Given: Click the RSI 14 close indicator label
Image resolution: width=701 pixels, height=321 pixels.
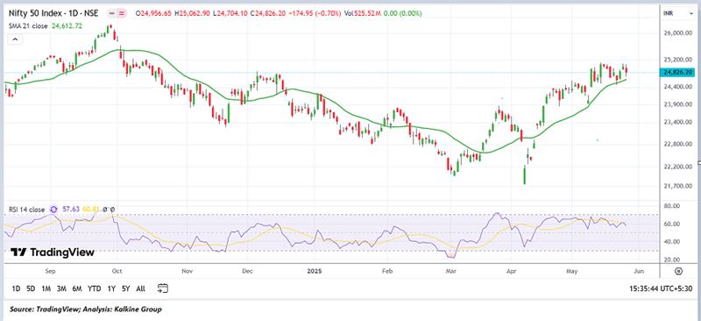Looking at the screenshot, I should (x=26, y=209).
